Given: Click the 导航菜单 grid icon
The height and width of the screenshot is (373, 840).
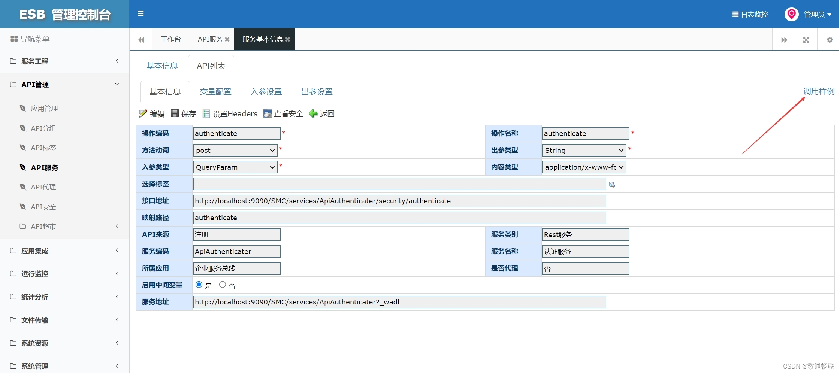Looking at the screenshot, I should 14,39.
